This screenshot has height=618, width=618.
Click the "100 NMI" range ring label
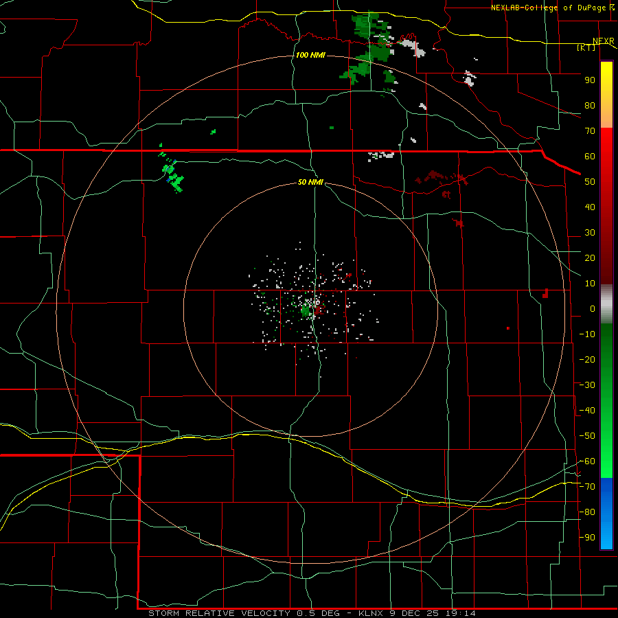pyautogui.click(x=310, y=55)
